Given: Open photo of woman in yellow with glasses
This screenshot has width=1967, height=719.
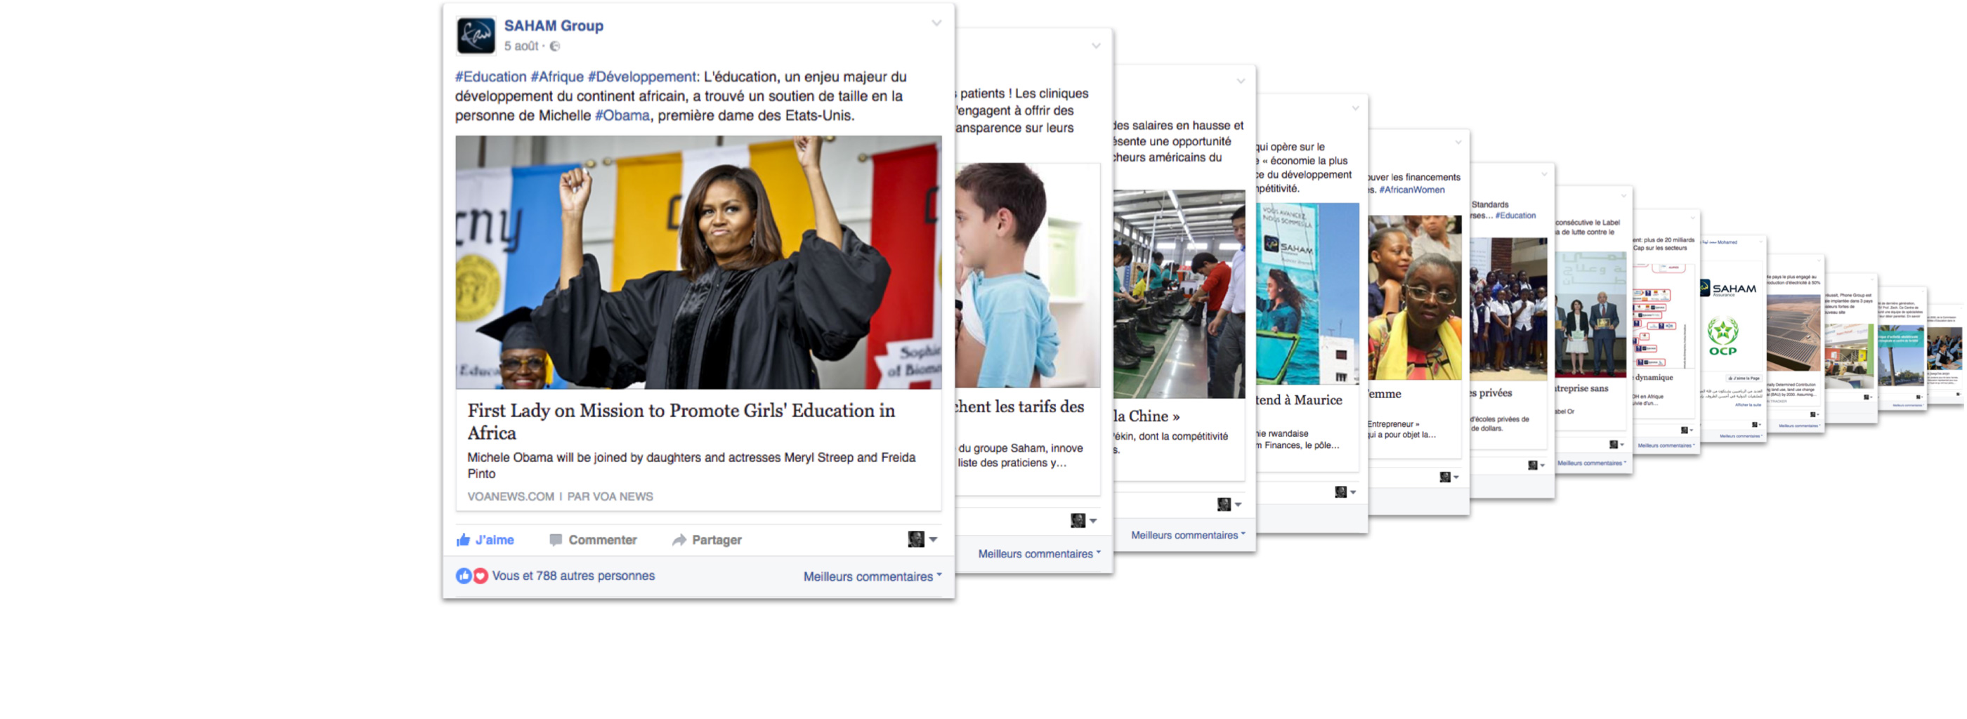Looking at the screenshot, I should [x=1415, y=298].
